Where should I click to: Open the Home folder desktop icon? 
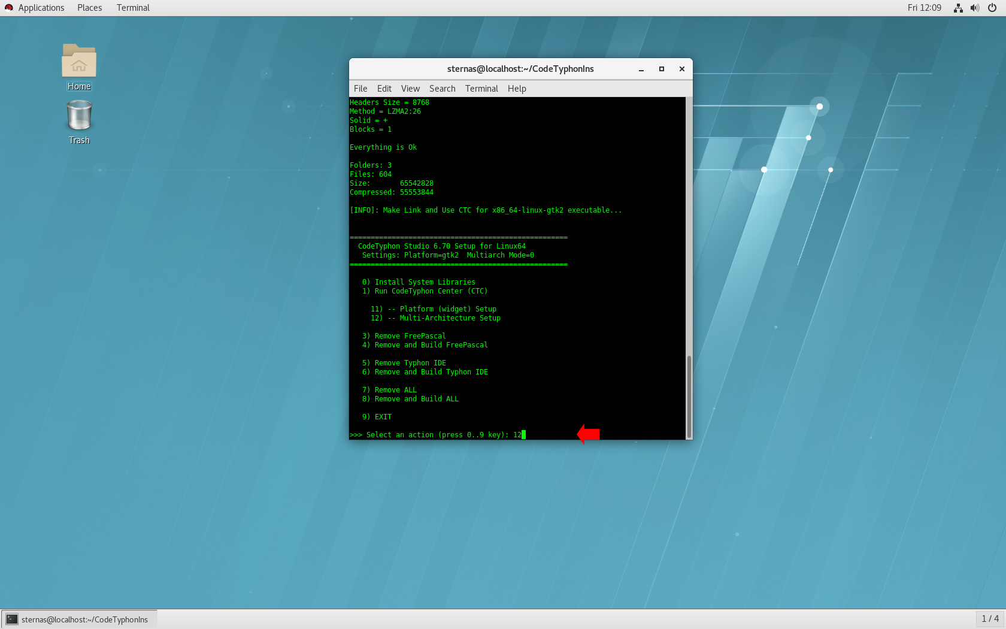click(x=79, y=66)
